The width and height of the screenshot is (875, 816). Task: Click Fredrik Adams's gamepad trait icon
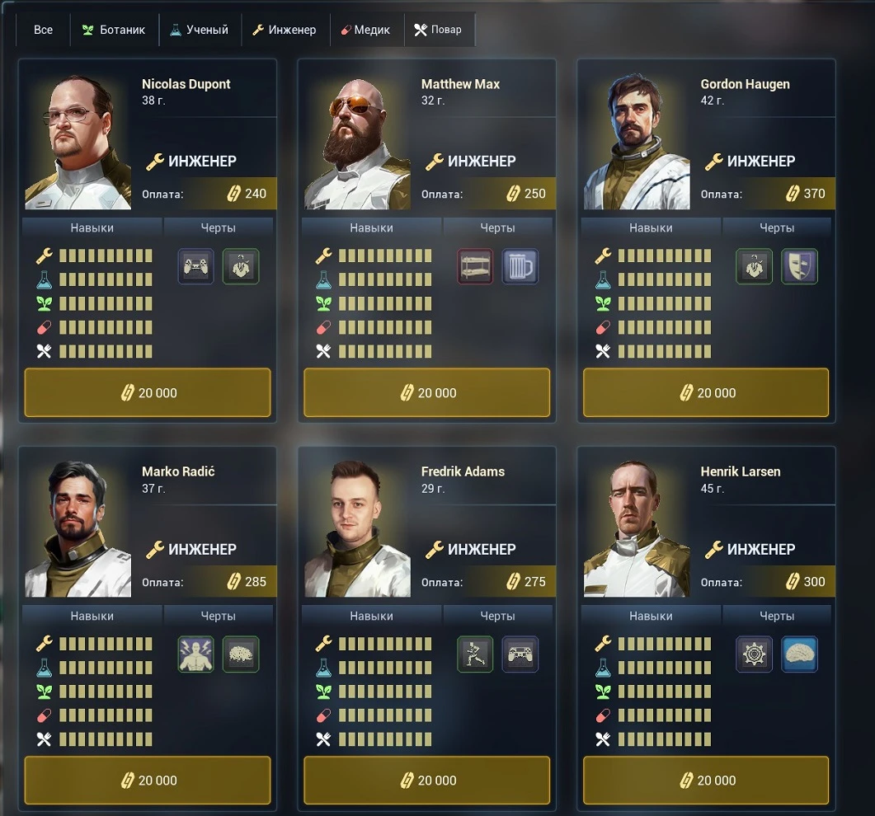click(x=520, y=654)
